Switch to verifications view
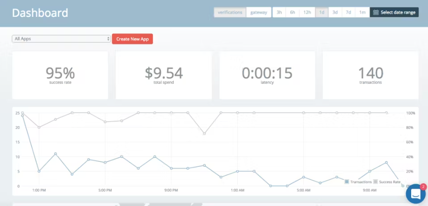 [x=230, y=12]
